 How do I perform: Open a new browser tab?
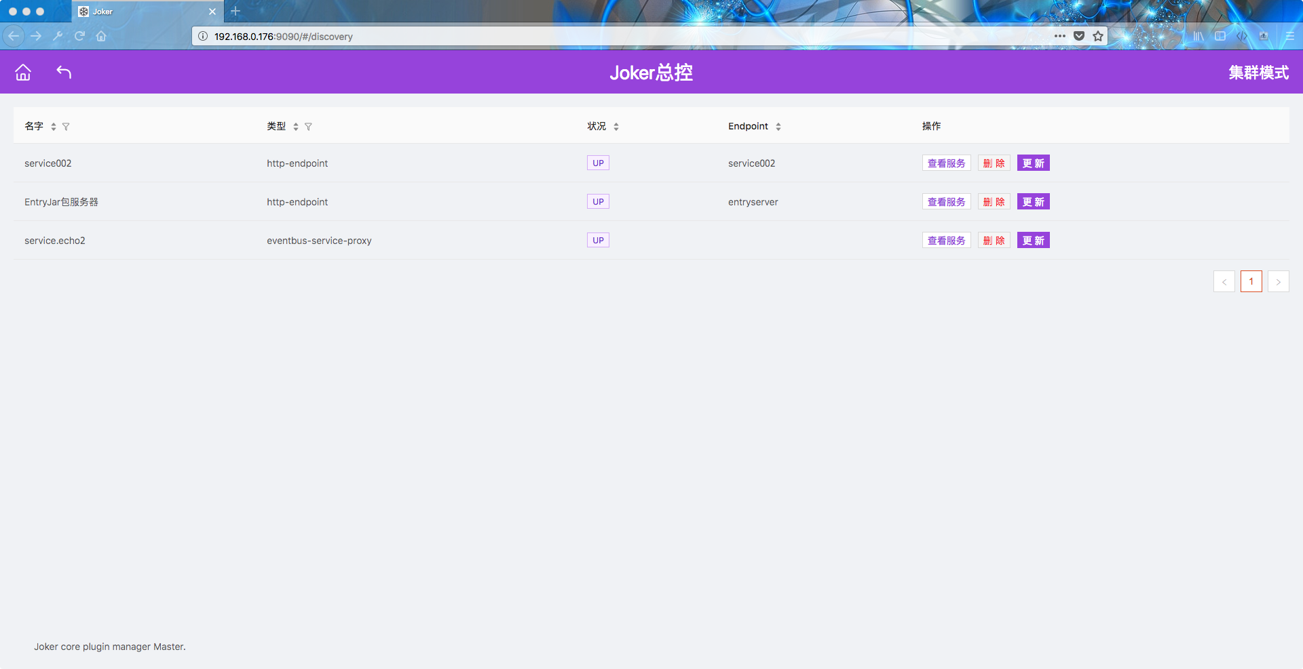[x=235, y=11]
